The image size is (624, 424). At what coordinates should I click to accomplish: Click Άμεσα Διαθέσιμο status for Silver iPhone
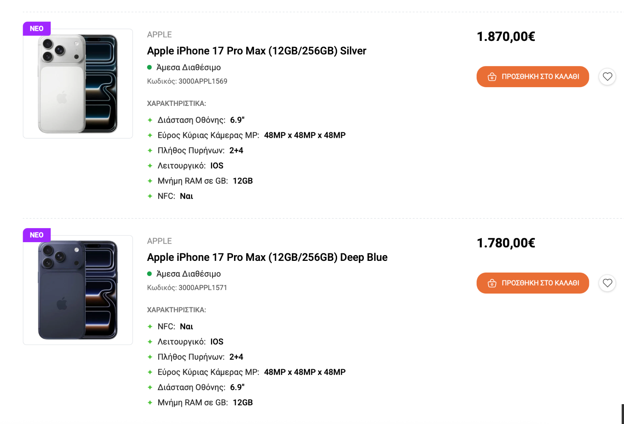coord(188,67)
